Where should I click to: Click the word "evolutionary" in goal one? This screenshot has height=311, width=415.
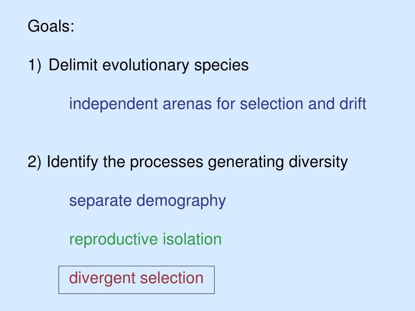pyautogui.click(x=145, y=66)
